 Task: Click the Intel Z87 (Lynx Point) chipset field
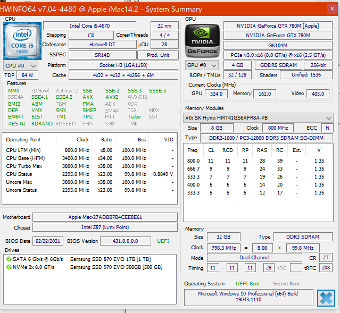click(105, 227)
